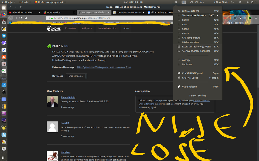Go back in Firefox
The height and width of the screenshot is (161, 259).
tap(11, 18)
